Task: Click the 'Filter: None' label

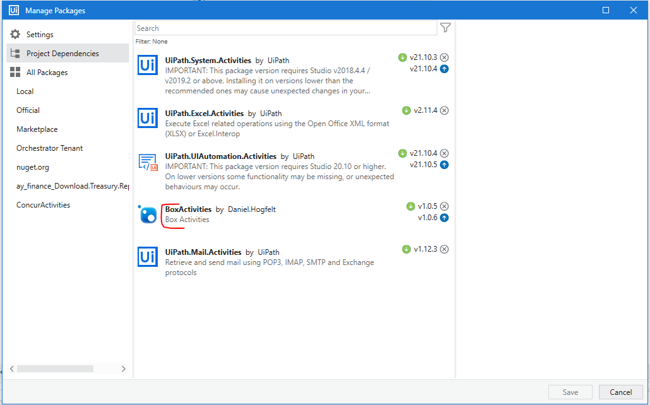Action: 151,42
